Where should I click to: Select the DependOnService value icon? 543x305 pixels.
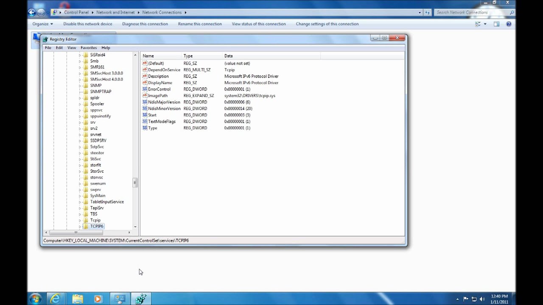[x=145, y=69]
